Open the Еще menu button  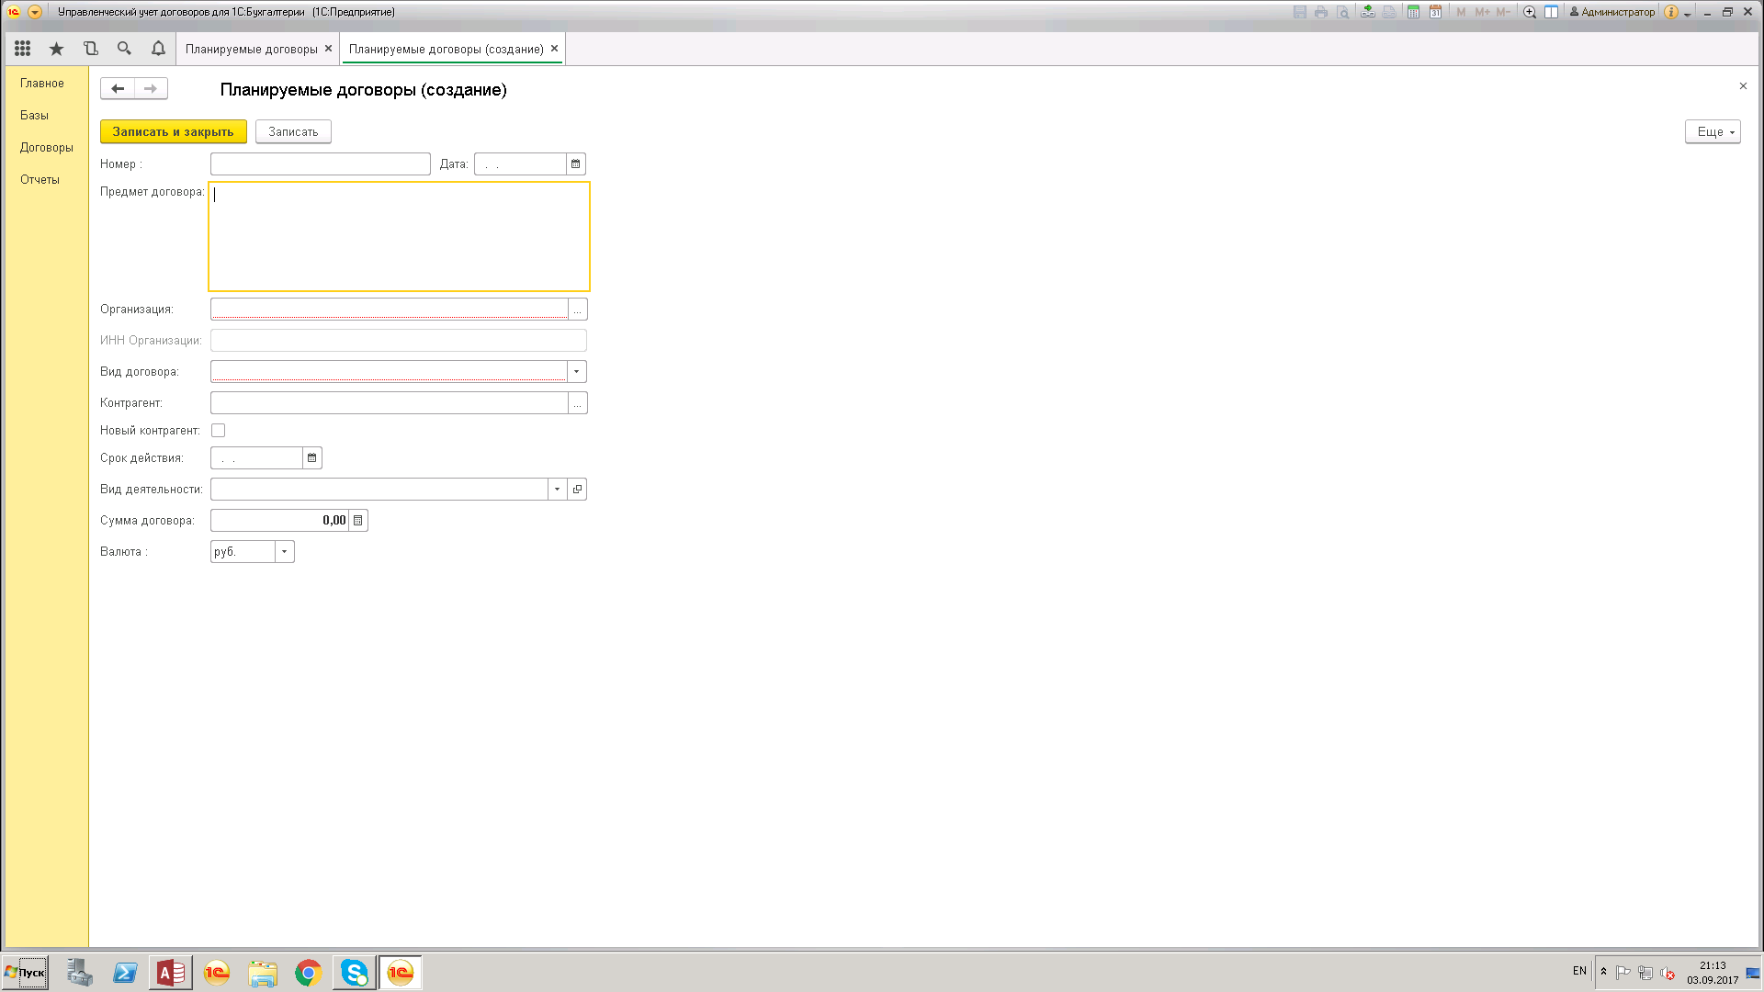point(1713,132)
